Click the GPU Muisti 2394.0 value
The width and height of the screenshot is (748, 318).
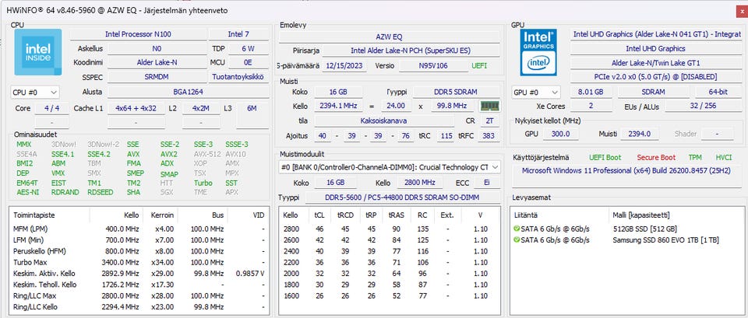click(639, 135)
